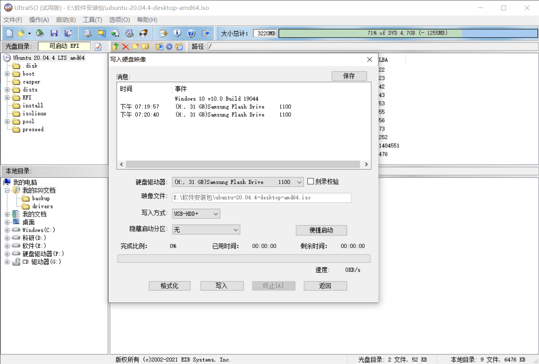
Task: Click the New file toolbar icon
Action: (10, 33)
